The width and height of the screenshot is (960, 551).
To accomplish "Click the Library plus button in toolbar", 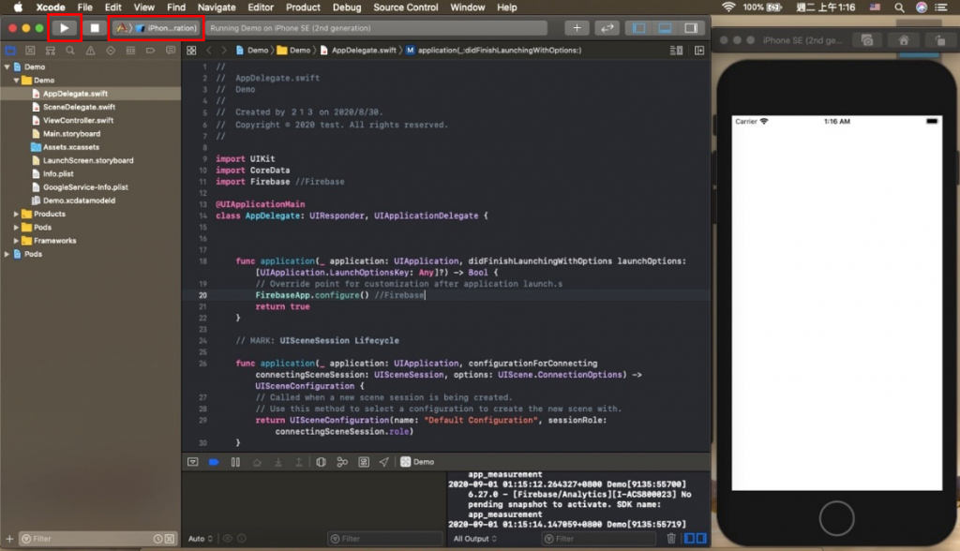I will [577, 27].
